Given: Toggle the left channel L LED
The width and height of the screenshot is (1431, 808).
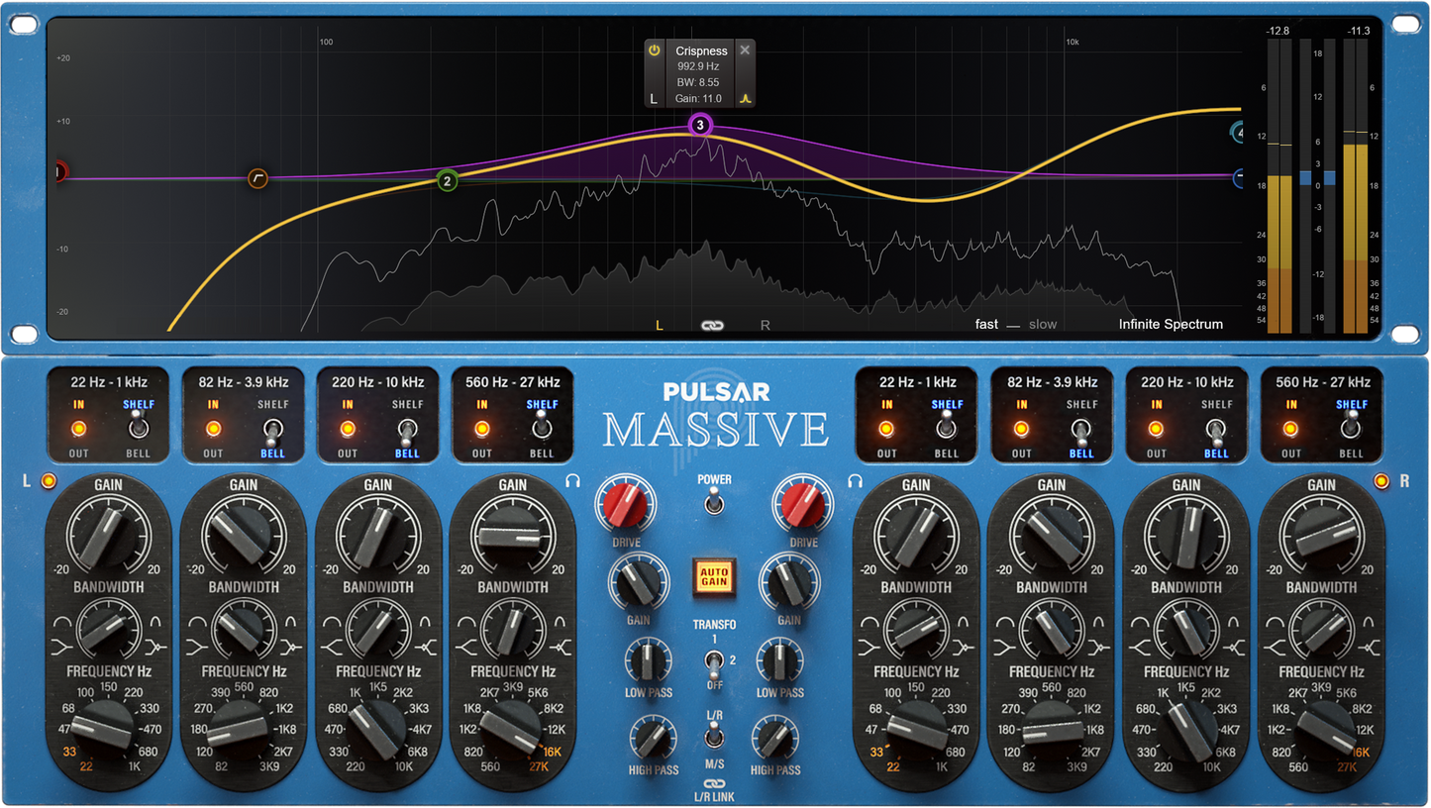Looking at the screenshot, I should click(47, 481).
